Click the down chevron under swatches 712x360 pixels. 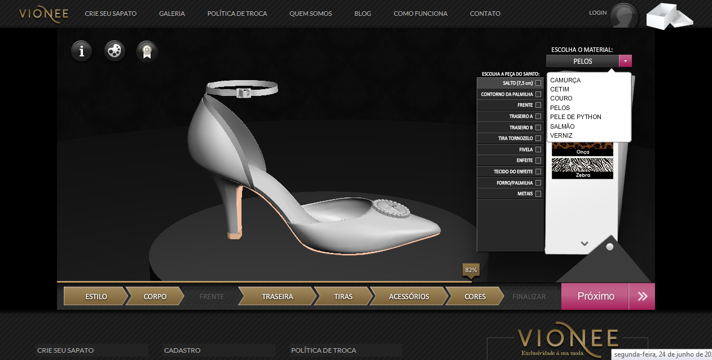584,244
